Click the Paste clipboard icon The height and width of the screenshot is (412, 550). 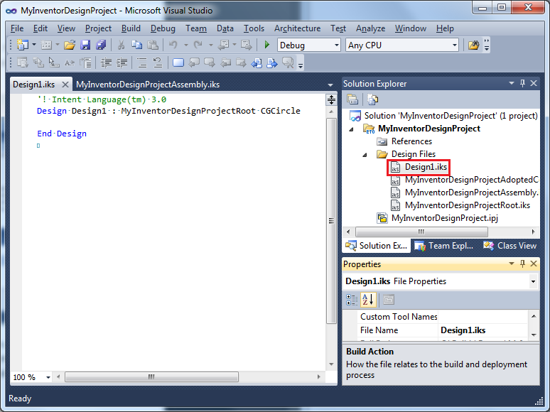pos(153,45)
